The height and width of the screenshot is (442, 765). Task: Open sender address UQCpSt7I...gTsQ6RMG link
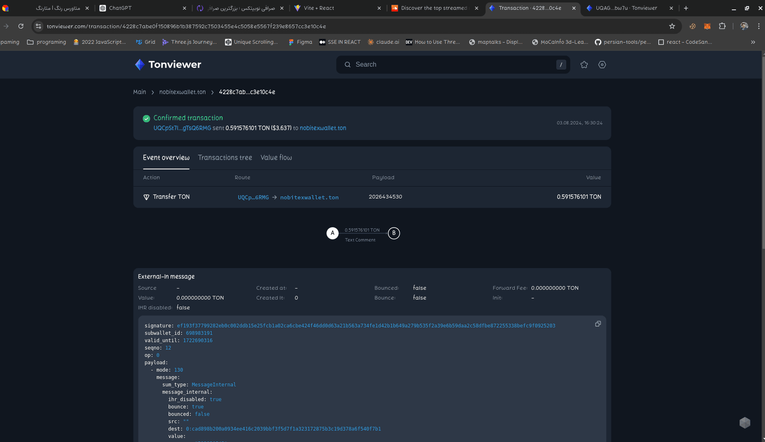click(x=182, y=128)
